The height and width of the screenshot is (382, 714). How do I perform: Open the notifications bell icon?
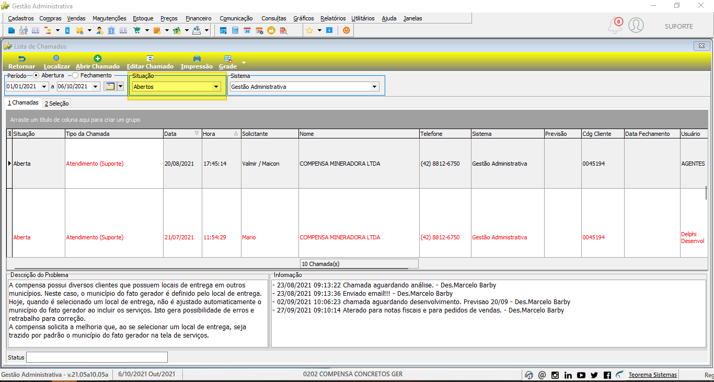pos(615,26)
